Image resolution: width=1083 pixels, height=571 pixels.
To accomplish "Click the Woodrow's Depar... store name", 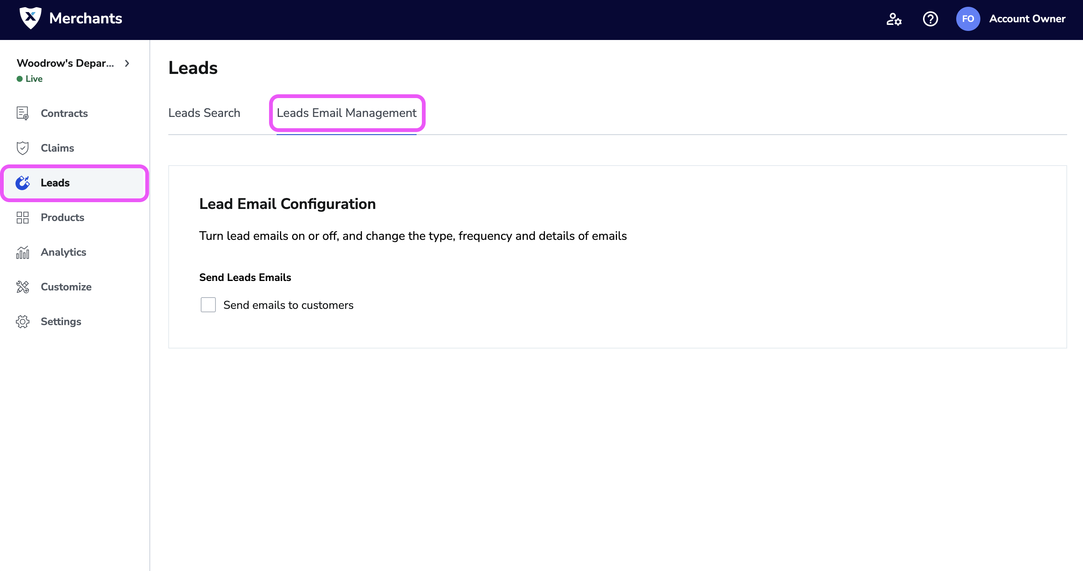I will [65, 63].
